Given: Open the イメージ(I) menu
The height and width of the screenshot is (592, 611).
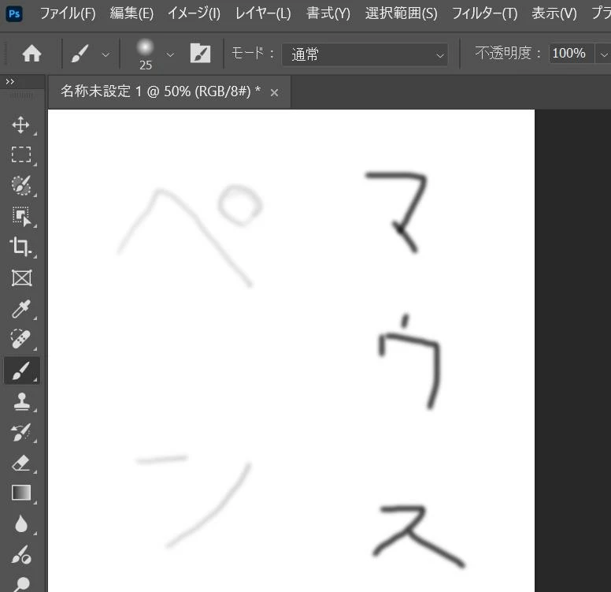Looking at the screenshot, I should [194, 13].
